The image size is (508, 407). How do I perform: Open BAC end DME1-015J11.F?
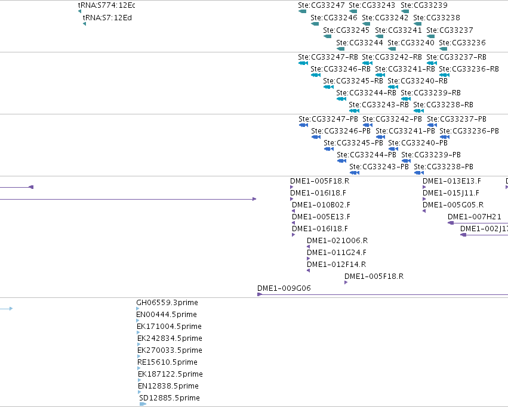[451, 193]
